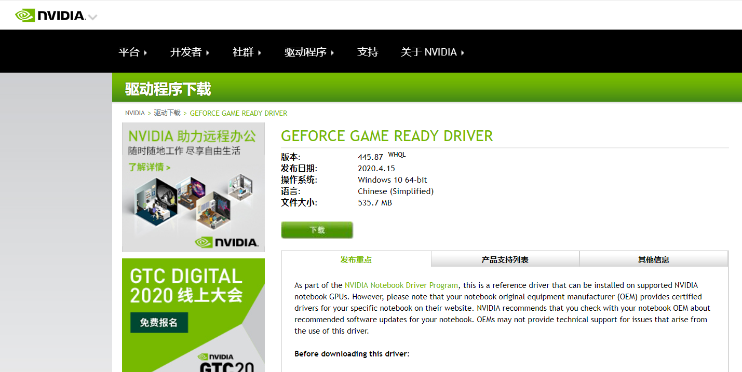The width and height of the screenshot is (742, 372).
Task: Select the 发布重点 tab
Action: tap(356, 259)
